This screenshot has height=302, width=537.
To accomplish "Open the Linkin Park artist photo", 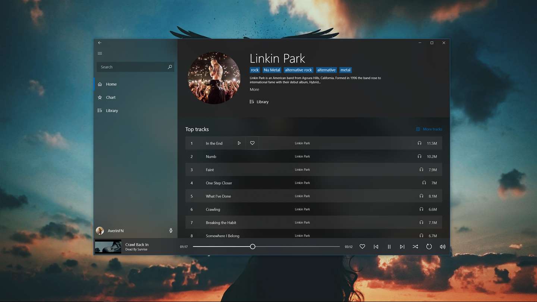I will click(x=214, y=78).
